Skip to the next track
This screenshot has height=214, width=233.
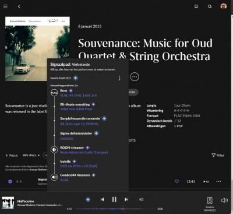[126, 199]
